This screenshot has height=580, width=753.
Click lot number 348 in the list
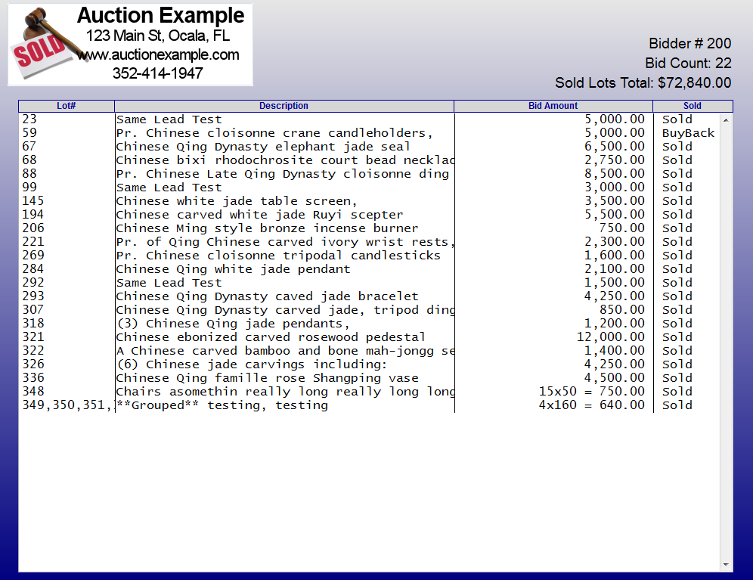pyautogui.click(x=33, y=392)
